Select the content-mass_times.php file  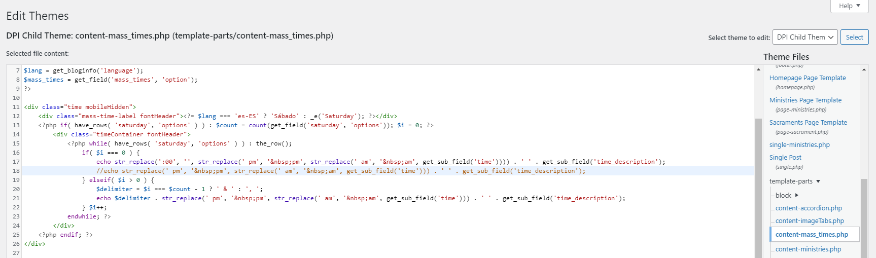[812, 234]
